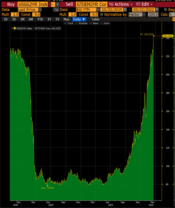Screen dimensions: 175x208
Task: Select the 5Y time range
Action: tap(57, 19)
